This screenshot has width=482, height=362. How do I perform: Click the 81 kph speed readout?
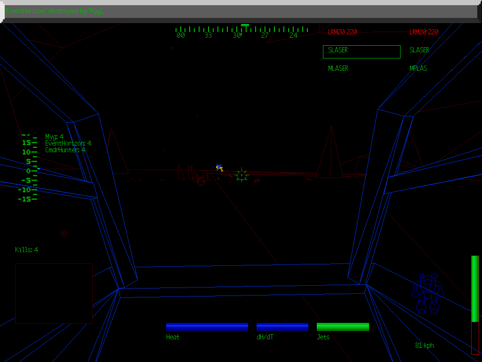(x=425, y=346)
